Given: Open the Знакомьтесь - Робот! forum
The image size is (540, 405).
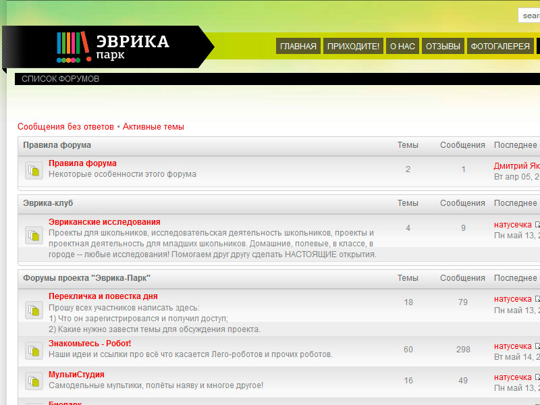Looking at the screenshot, I should click(x=90, y=344).
